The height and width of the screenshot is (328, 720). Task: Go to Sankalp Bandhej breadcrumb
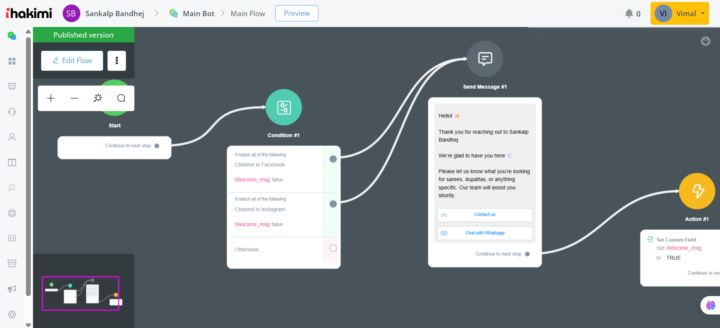click(x=115, y=14)
